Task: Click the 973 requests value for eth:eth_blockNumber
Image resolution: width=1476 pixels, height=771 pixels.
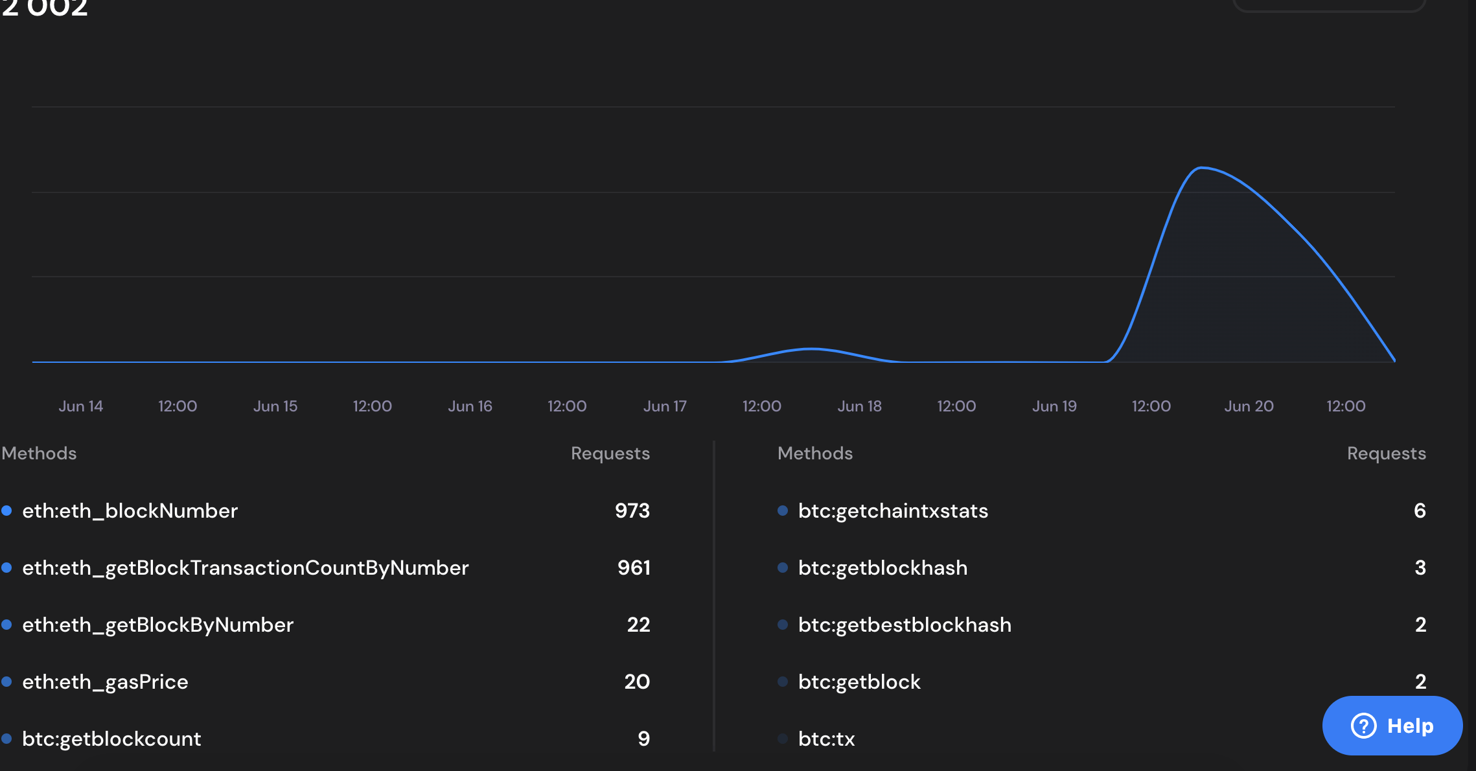Action: point(633,511)
